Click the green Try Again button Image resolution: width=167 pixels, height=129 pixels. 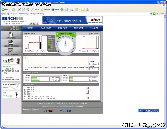60,34
